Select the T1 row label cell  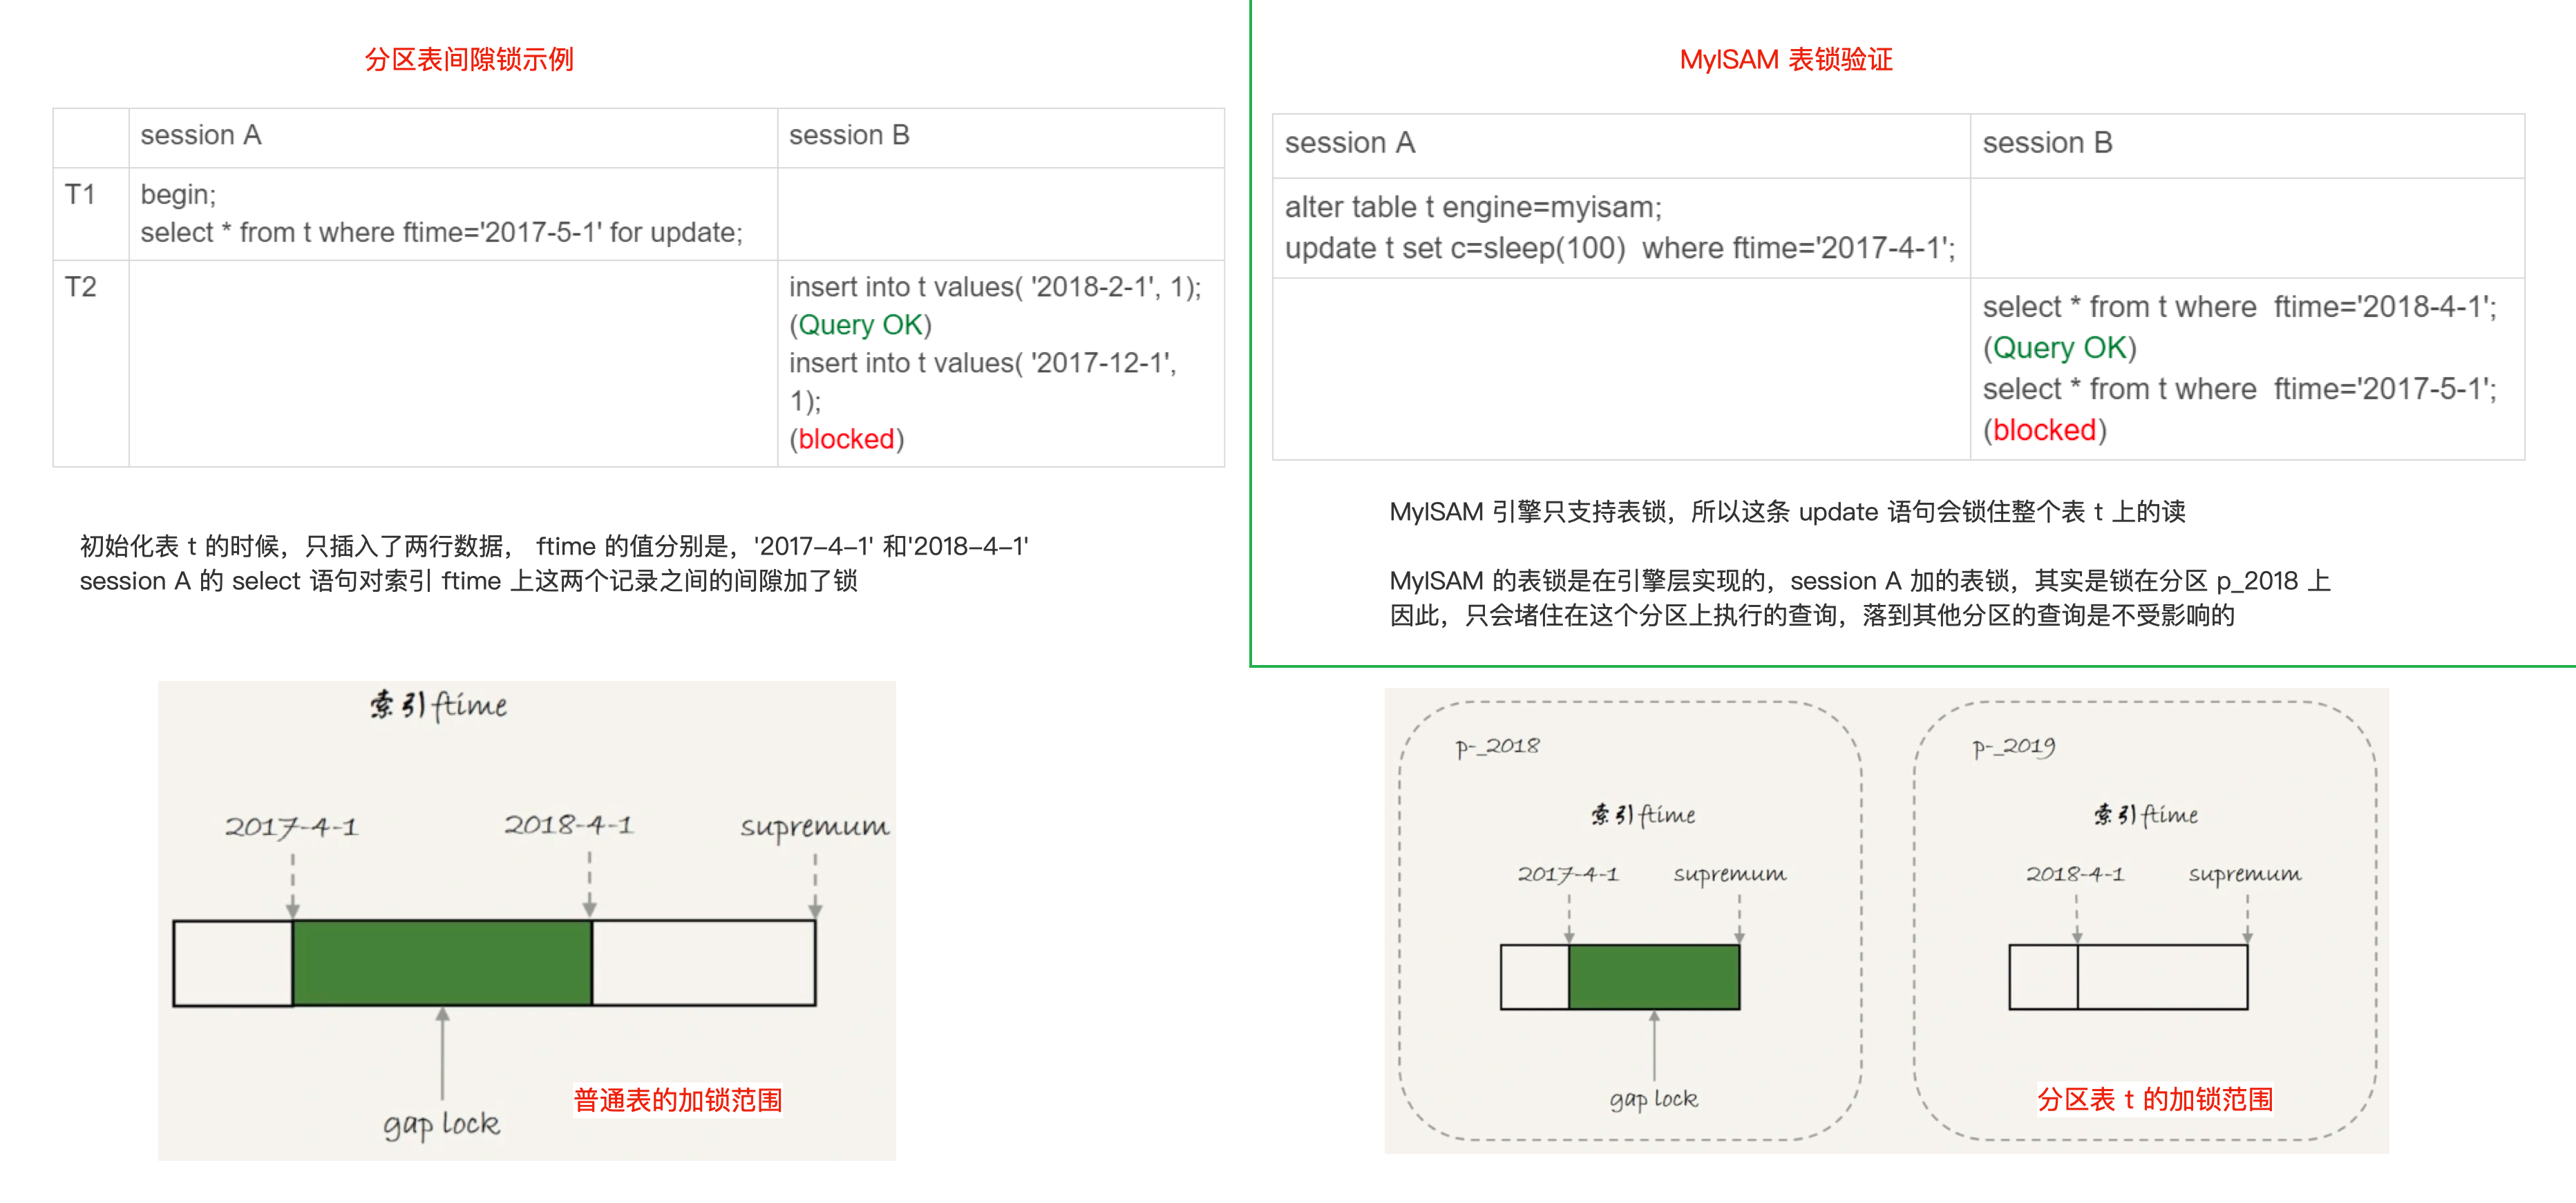[81, 195]
